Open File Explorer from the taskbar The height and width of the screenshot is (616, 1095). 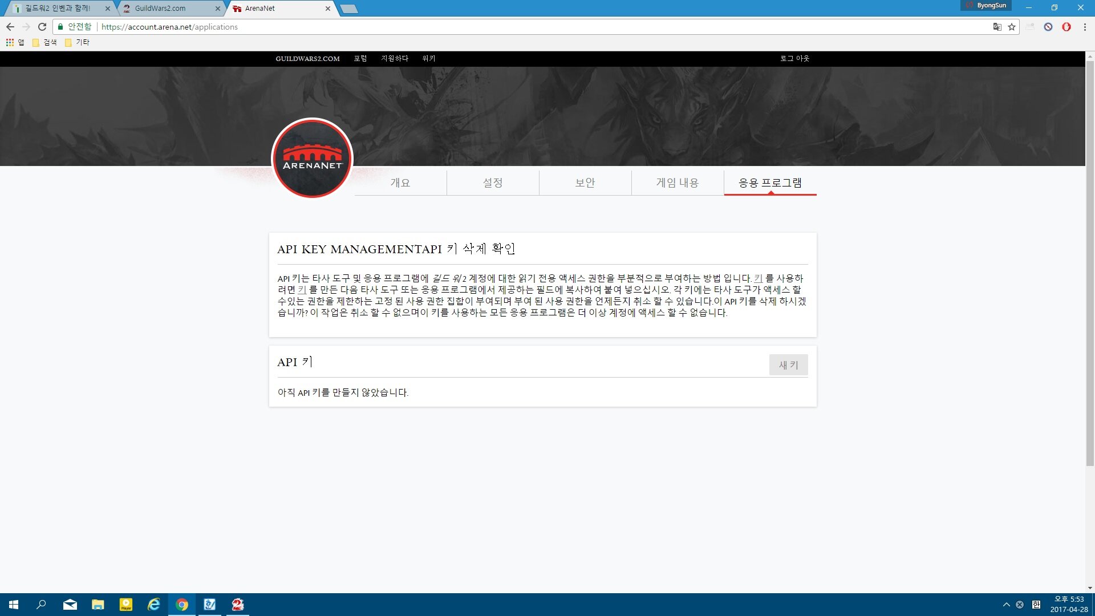[x=98, y=605]
